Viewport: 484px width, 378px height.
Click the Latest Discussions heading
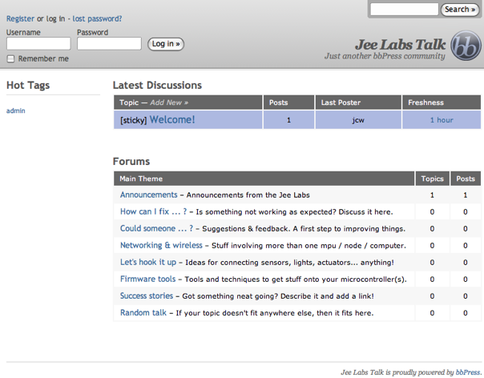pos(157,85)
